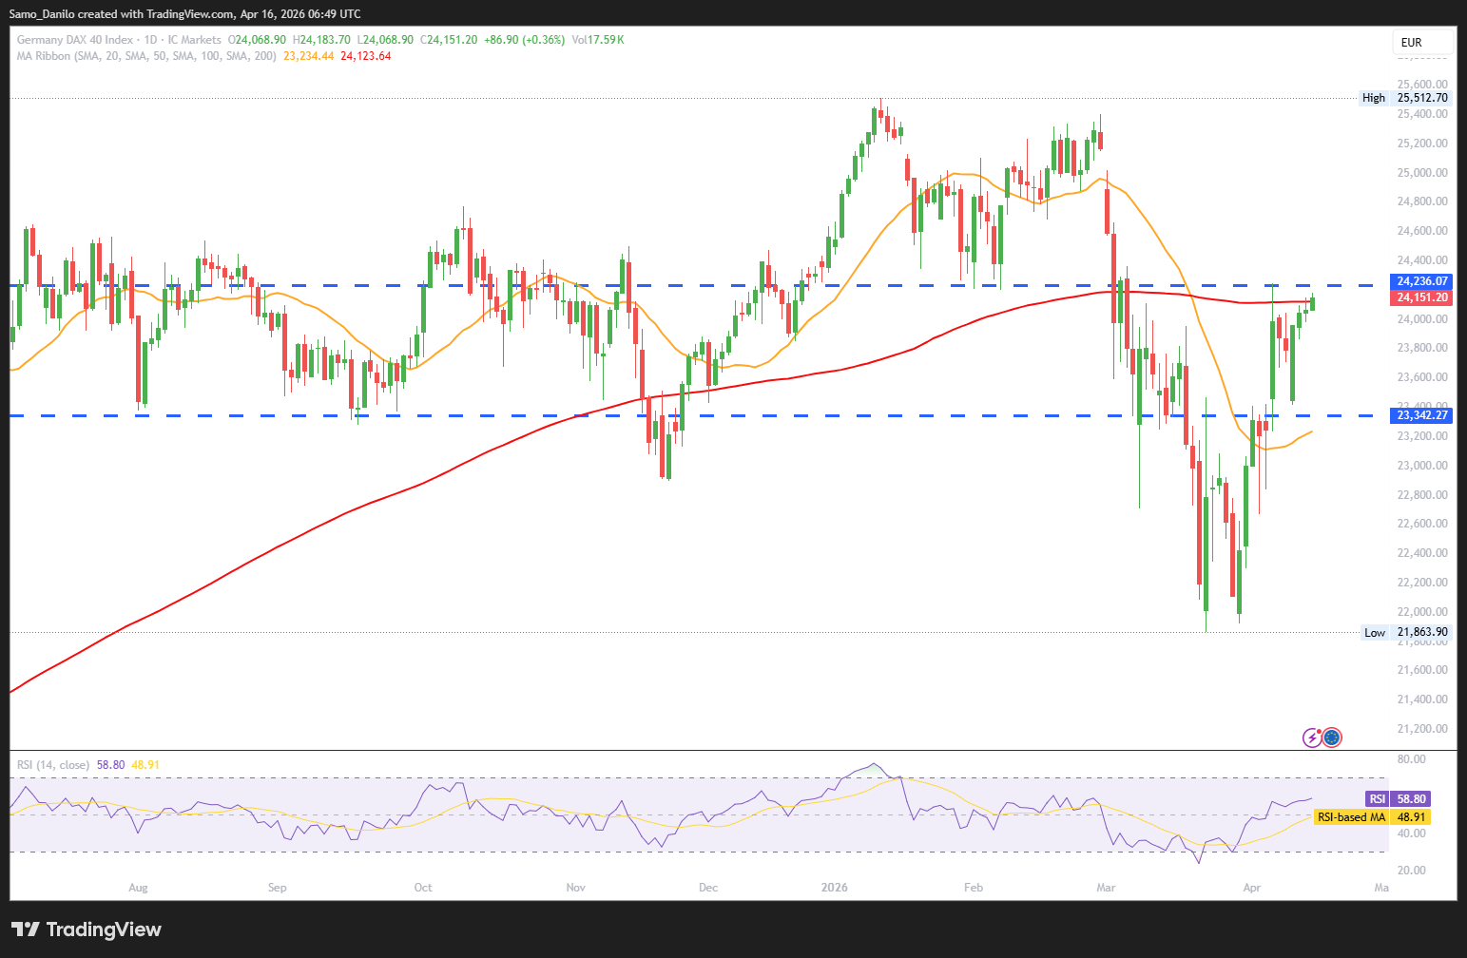1467x958 pixels.
Task: Click the yellow RSI-based MA 48.91 label
Action: point(1372,817)
